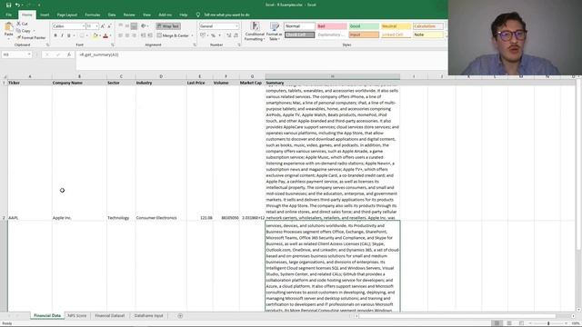Open the Dataframe Input sheet
The height and width of the screenshot is (327, 582).
coord(148,316)
